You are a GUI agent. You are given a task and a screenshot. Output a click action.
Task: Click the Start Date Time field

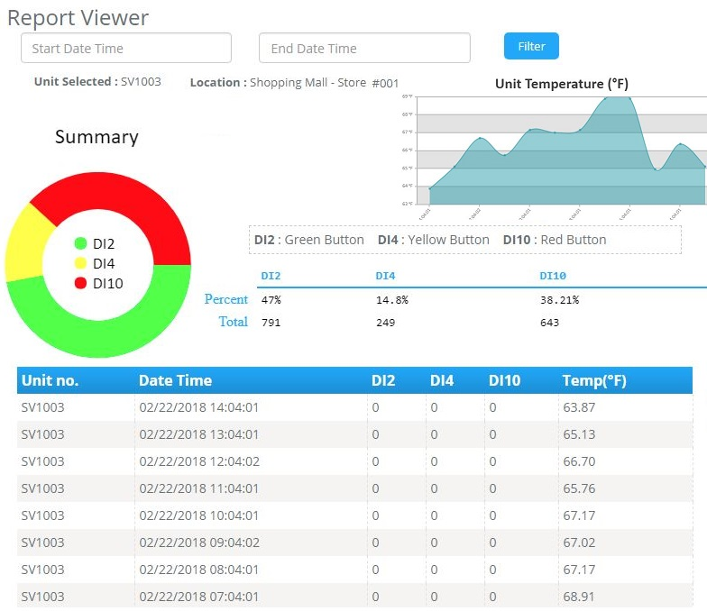coord(126,48)
